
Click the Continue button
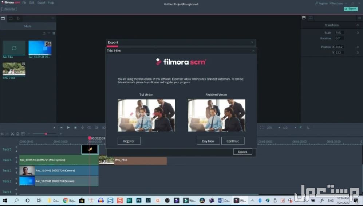(x=233, y=141)
